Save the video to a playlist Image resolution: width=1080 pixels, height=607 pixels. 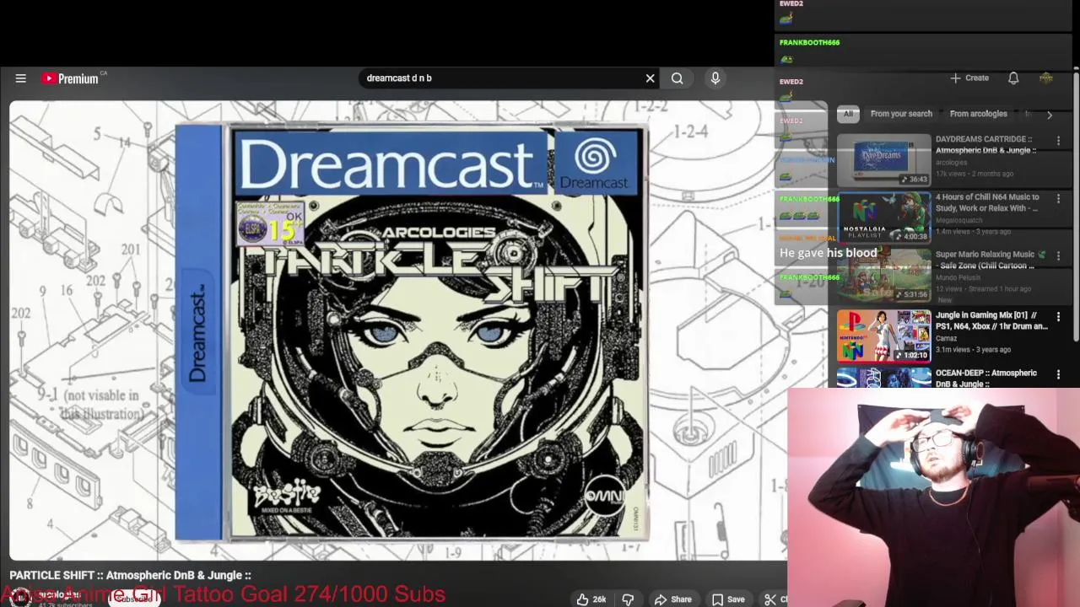tap(728, 599)
